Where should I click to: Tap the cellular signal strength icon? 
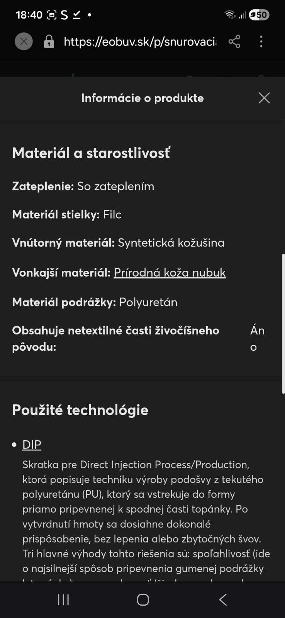[x=242, y=15]
